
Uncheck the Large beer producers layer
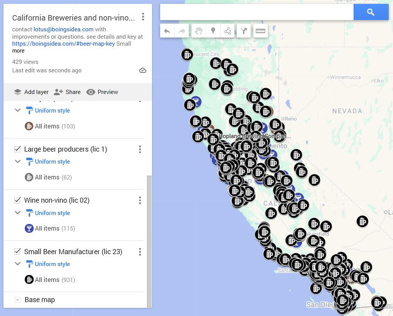pyautogui.click(x=17, y=149)
